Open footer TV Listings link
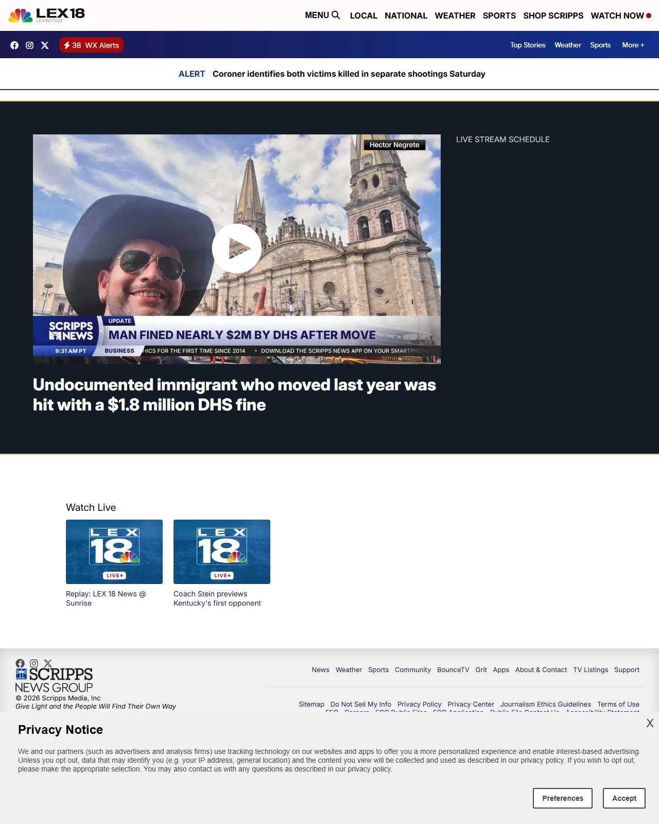The image size is (659, 824). (x=591, y=669)
